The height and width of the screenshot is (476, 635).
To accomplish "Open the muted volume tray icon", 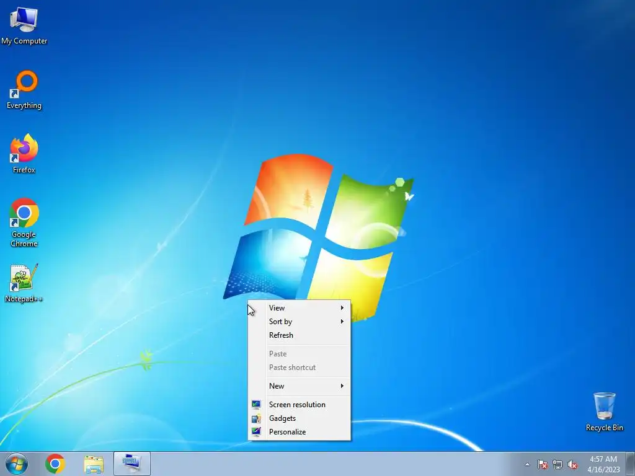I will [572, 464].
